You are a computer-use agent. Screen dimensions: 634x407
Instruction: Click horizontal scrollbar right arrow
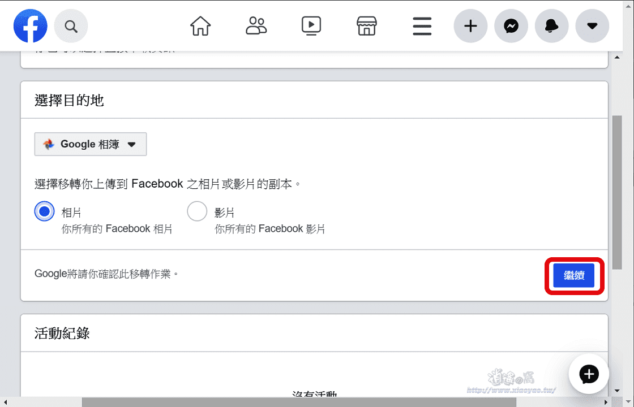606,402
